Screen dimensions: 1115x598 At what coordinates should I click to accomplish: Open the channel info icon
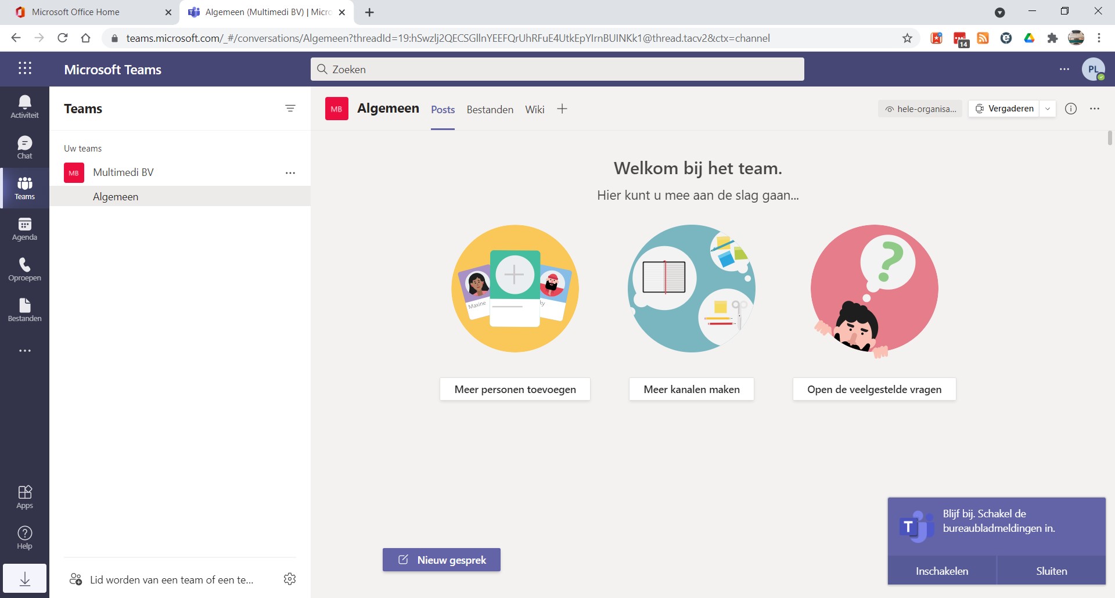coord(1071,109)
